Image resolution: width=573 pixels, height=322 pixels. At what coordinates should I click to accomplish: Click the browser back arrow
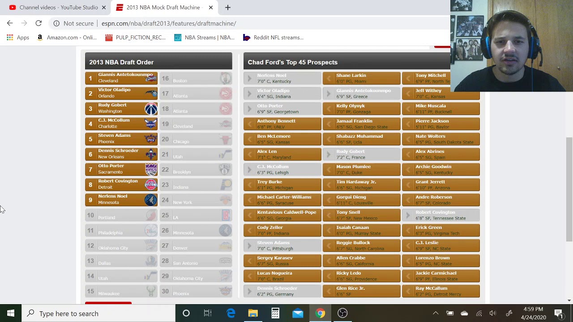[10, 23]
